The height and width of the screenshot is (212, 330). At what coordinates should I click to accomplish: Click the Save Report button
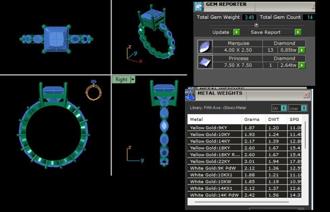(x=272, y=32)
